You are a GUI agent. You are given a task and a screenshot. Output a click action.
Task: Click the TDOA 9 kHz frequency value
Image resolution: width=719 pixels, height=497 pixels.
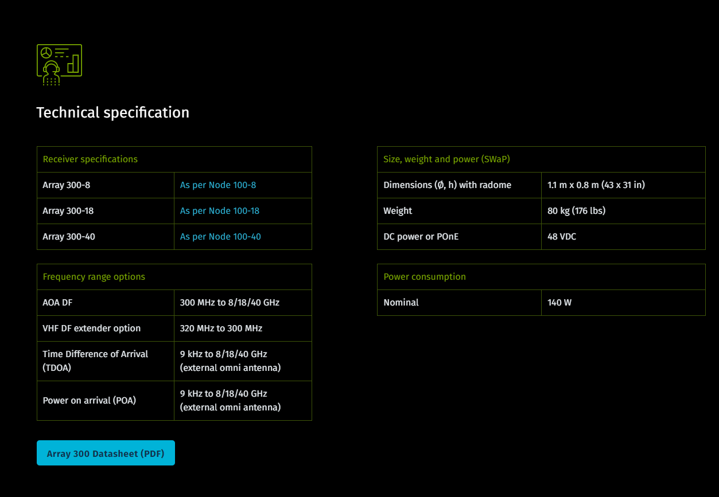click(231, 361)
